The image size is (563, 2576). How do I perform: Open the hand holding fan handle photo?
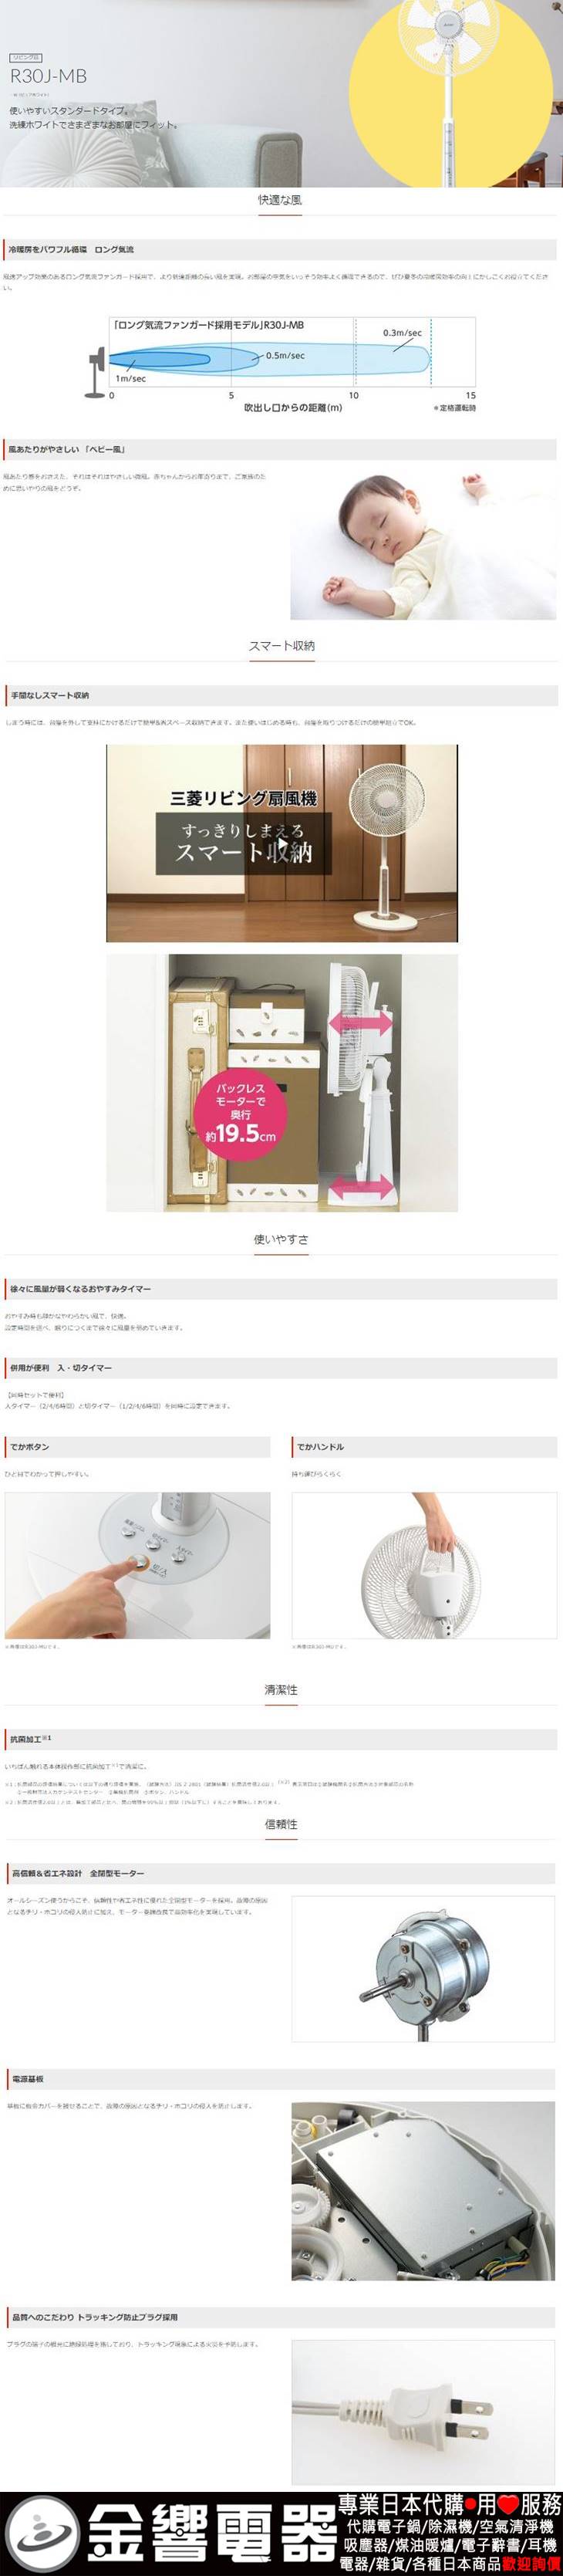click(424, 1564)
